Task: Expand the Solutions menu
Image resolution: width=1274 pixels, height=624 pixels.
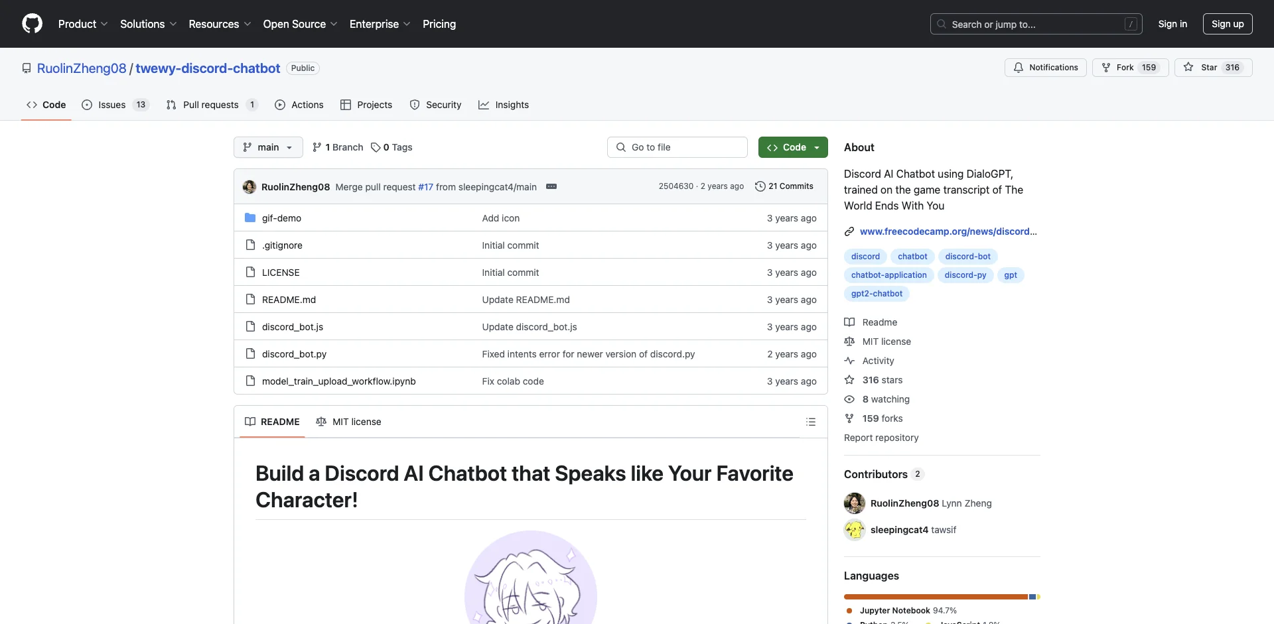Action: point(148,24)
